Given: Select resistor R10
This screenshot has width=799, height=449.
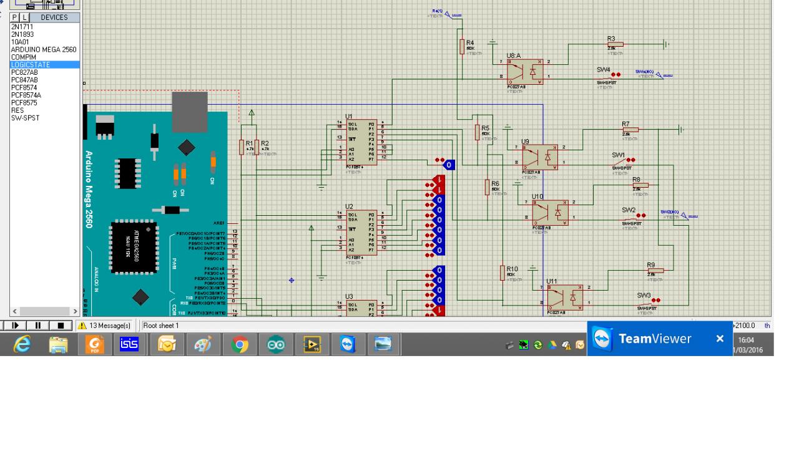Looking at the screenshot, I should (502, 273).
